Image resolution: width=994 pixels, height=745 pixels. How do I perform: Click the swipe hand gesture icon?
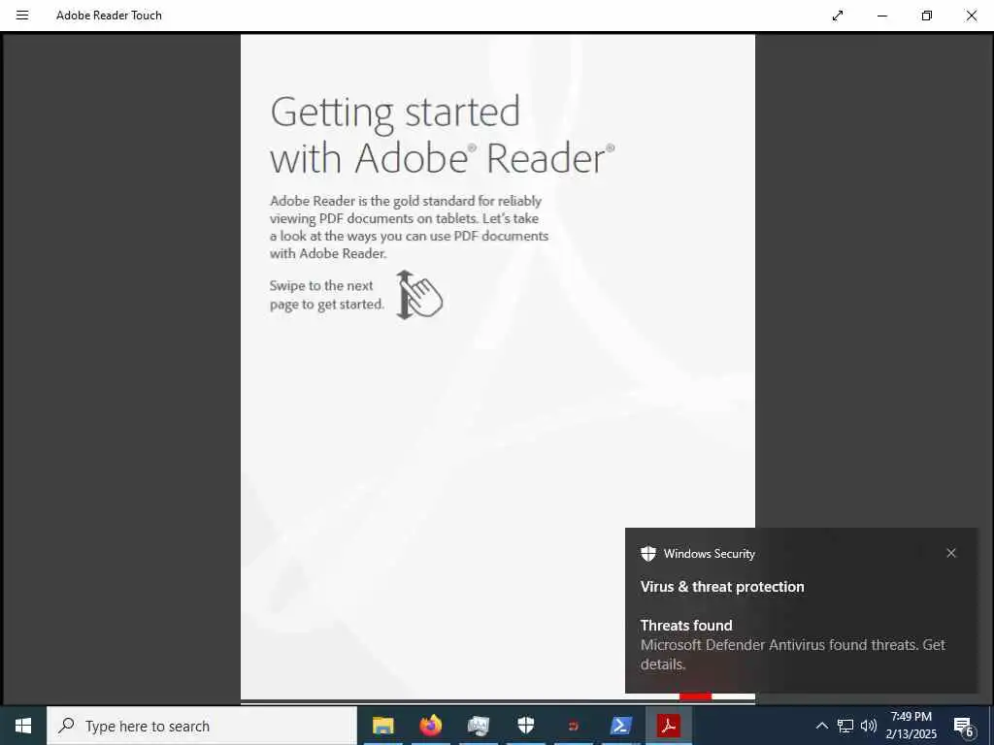pyautogui.click(x=419, y=295)
